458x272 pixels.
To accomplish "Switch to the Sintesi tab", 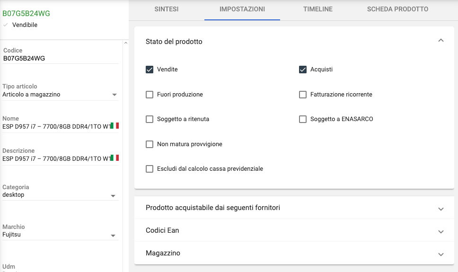I will point(167,9).
